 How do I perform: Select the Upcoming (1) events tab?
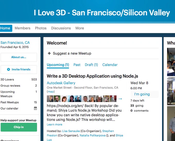pos(58,65)
